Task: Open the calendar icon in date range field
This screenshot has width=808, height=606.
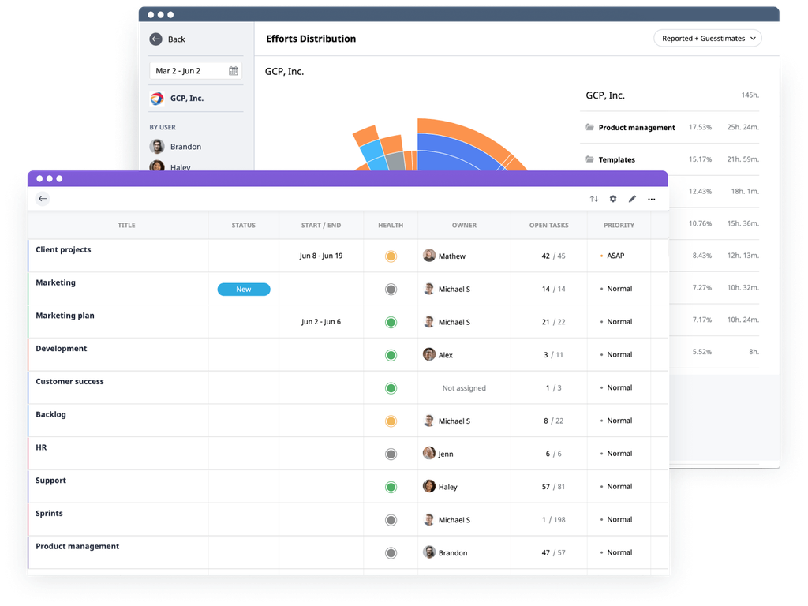Action: point(234,71)
